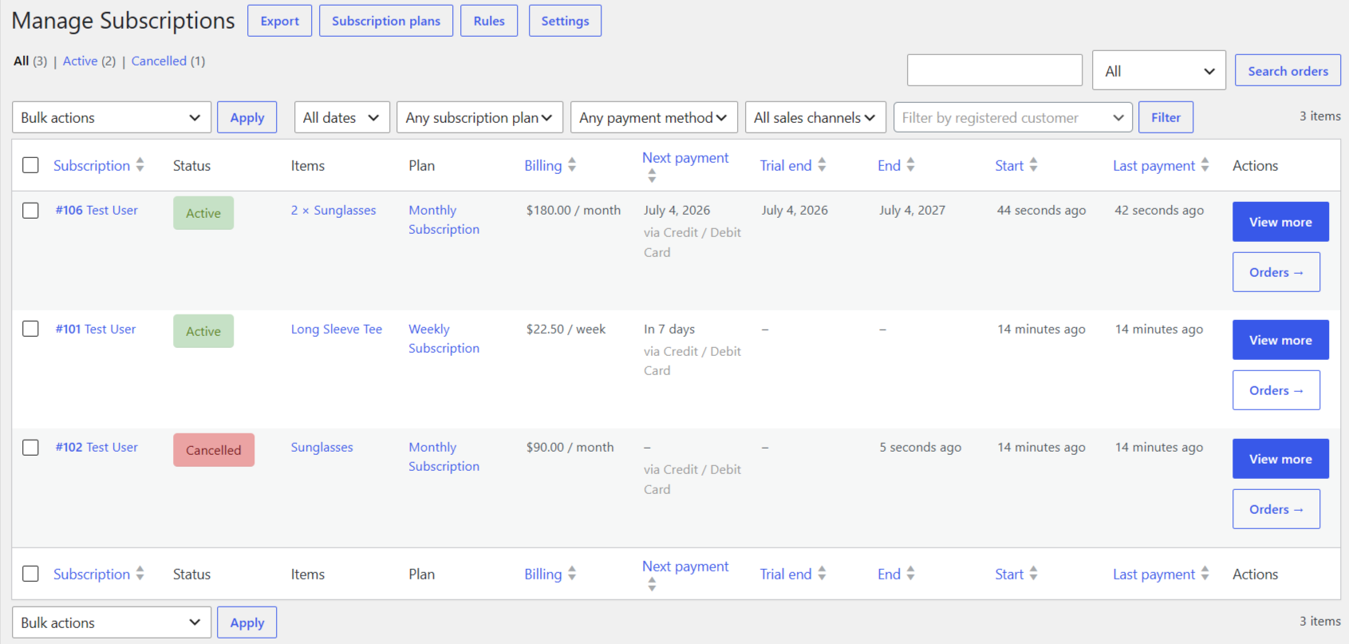This screenshot has height=644, width=1349.
Task: Click sort arrows beside bottom End header
Action: point(910,573)
